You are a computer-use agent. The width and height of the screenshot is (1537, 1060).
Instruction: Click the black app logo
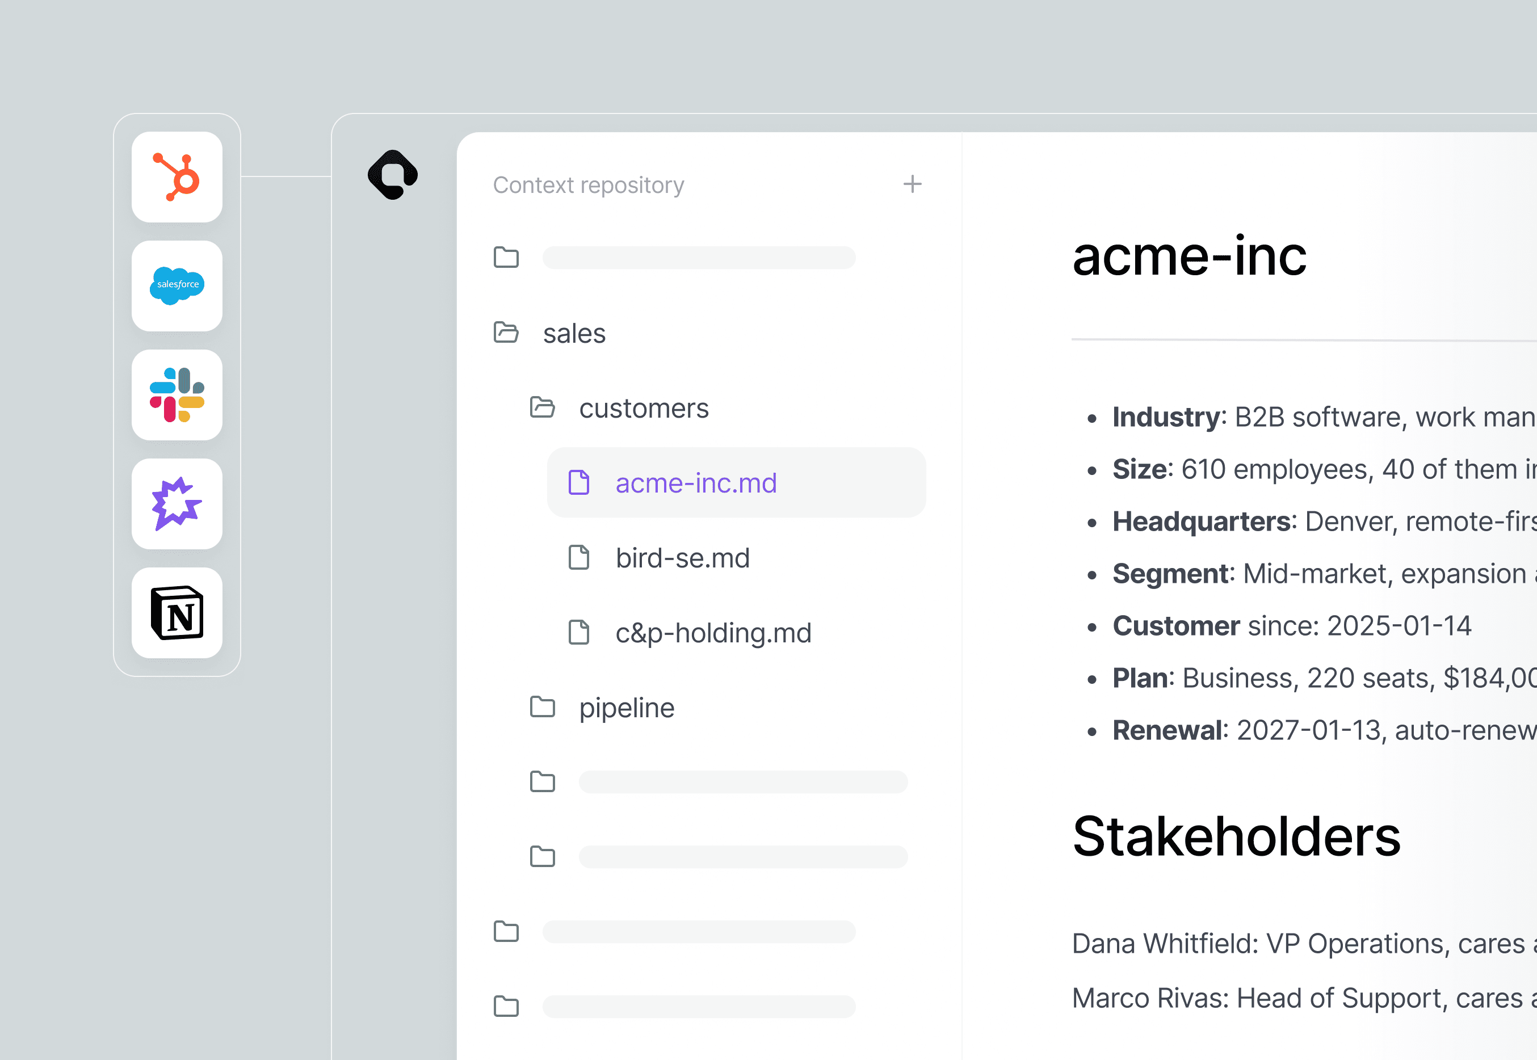[393, 175]
